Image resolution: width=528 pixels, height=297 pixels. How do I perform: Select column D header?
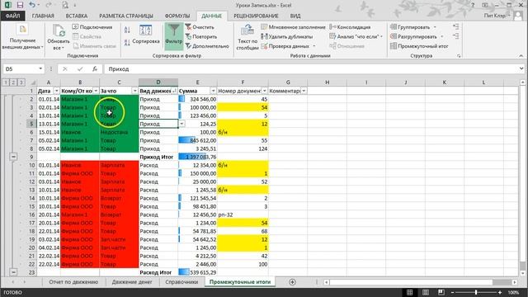tap(158, 82)
